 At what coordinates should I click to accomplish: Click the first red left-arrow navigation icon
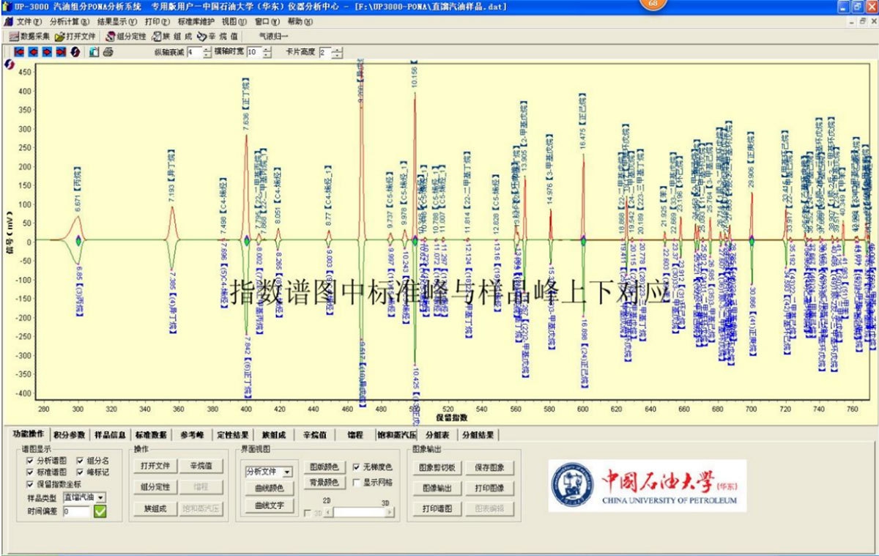pyautogui.click(x=20, y=51)
